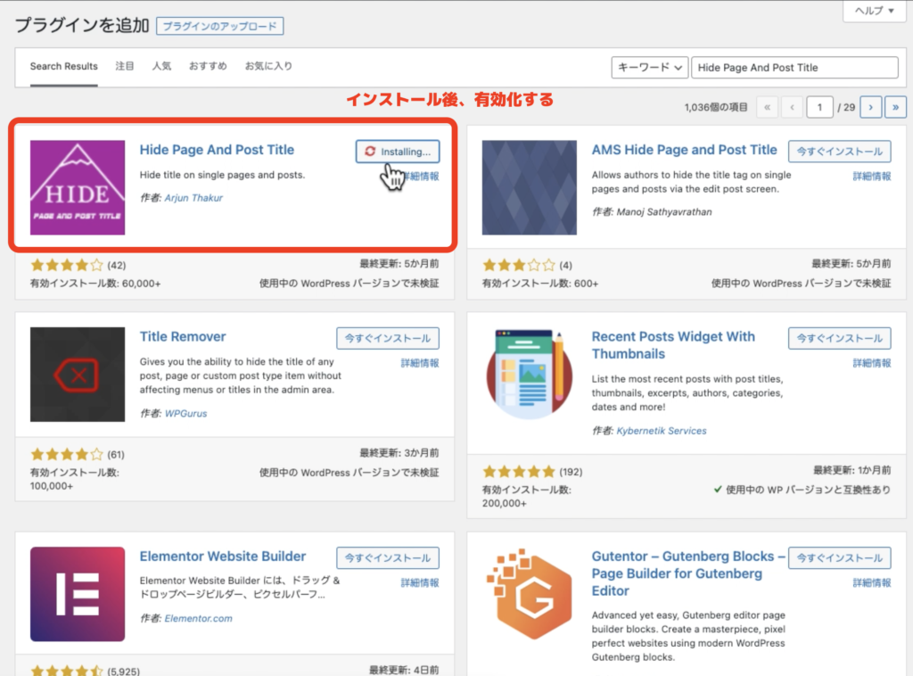Viewport: 913px width, 676px height.
Task: Install the Gutentor plugin
Action: point(840,557)
